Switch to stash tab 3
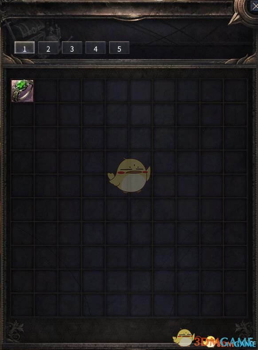This screenshot has width=258, height=350. pyautogui.click(x=72, y=47)
